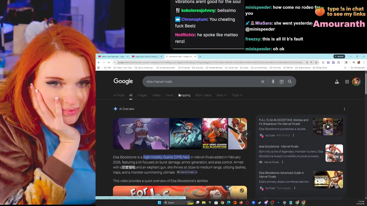Stop loading the page in Chrome
The width and height of the screenshot is (367, 206).
click(109, 62)
